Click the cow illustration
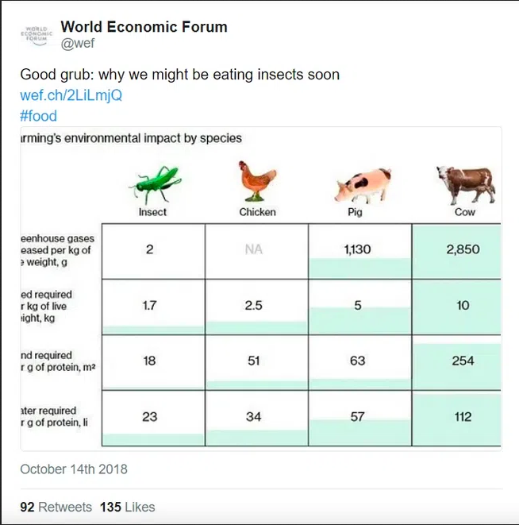519x525 pixels. [x=465, y=183]
